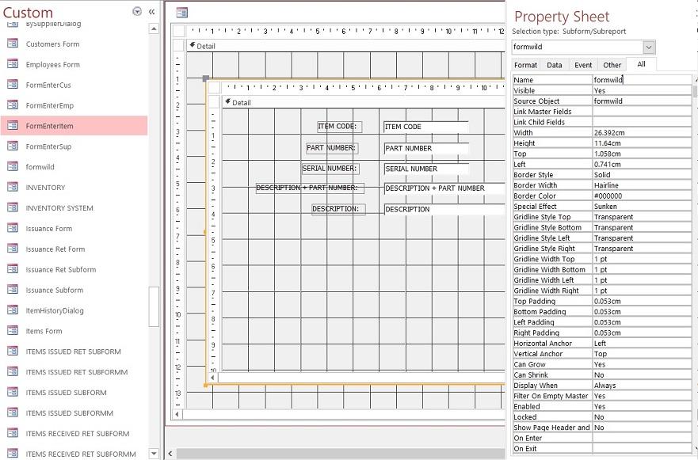Select the DESCRIPTION + PART NUMBER text box

point(444,188)
